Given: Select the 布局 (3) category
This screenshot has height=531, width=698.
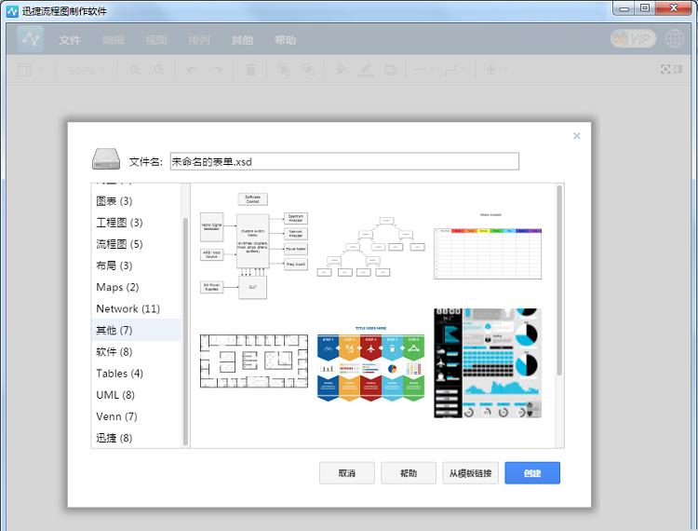Looking at the screenshot, I should pos(136,265).
